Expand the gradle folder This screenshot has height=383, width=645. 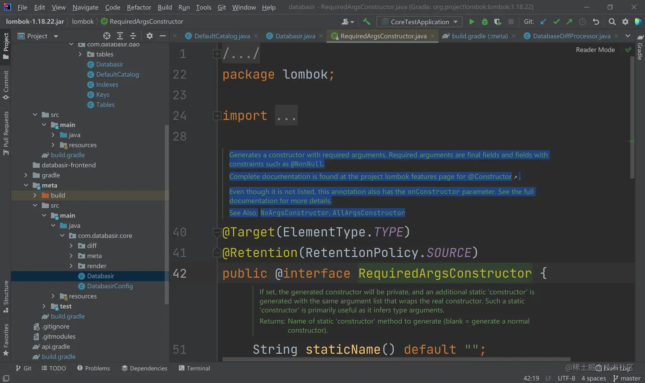26,175
